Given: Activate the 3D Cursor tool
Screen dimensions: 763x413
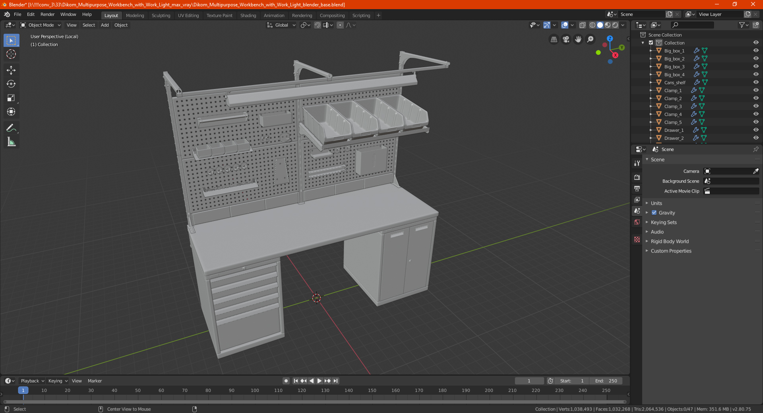Looking at the screenshot, I should coord(11,54).
